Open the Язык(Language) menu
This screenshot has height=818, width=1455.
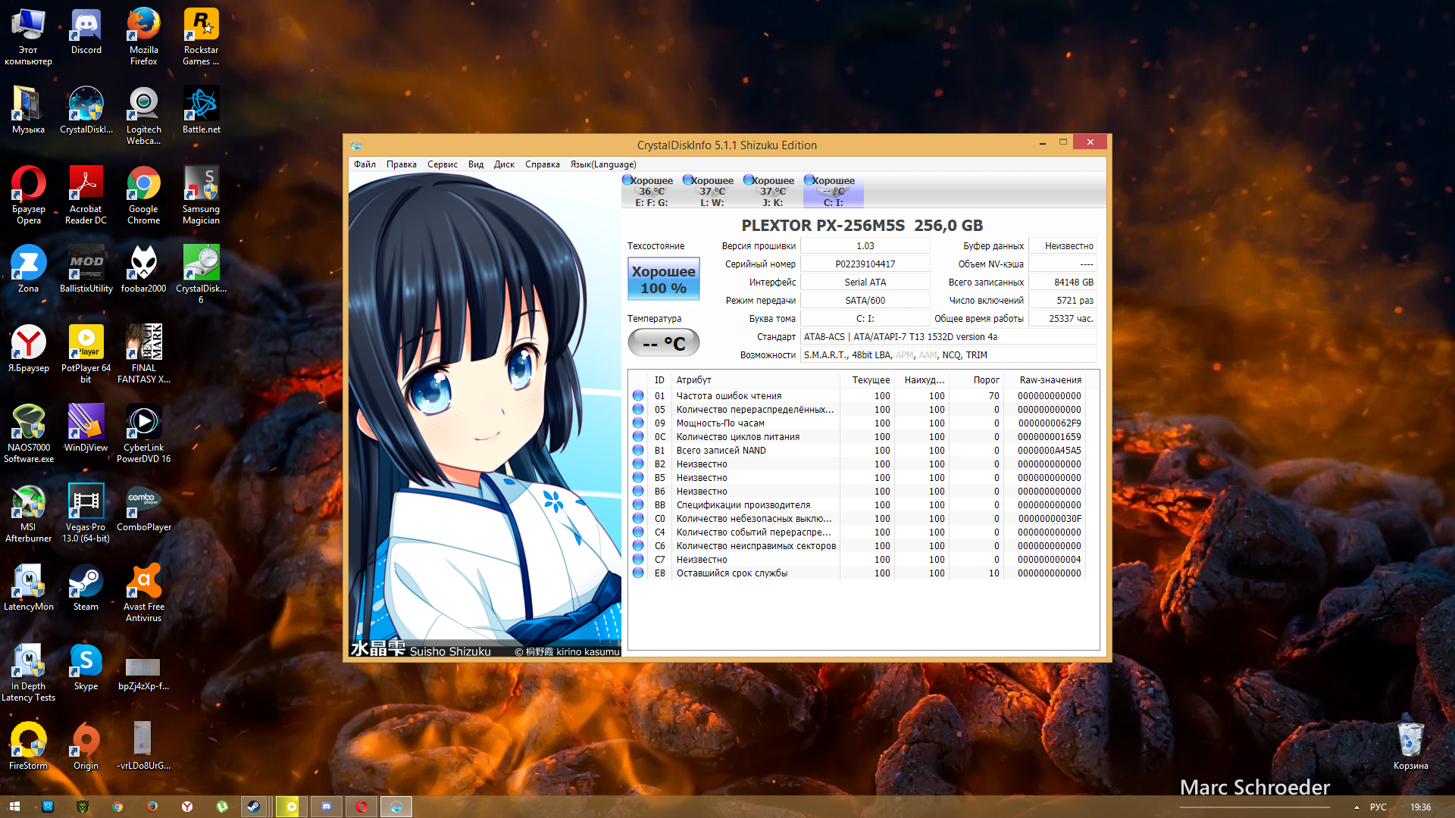602,164
